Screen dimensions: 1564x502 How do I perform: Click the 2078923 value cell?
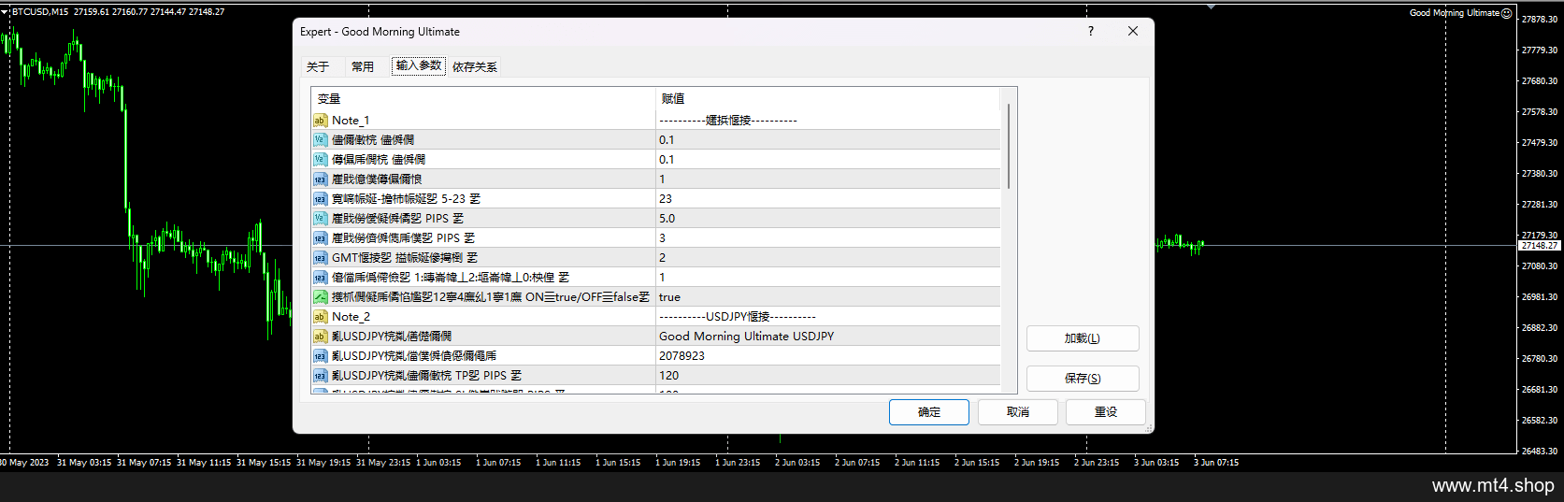828,355
